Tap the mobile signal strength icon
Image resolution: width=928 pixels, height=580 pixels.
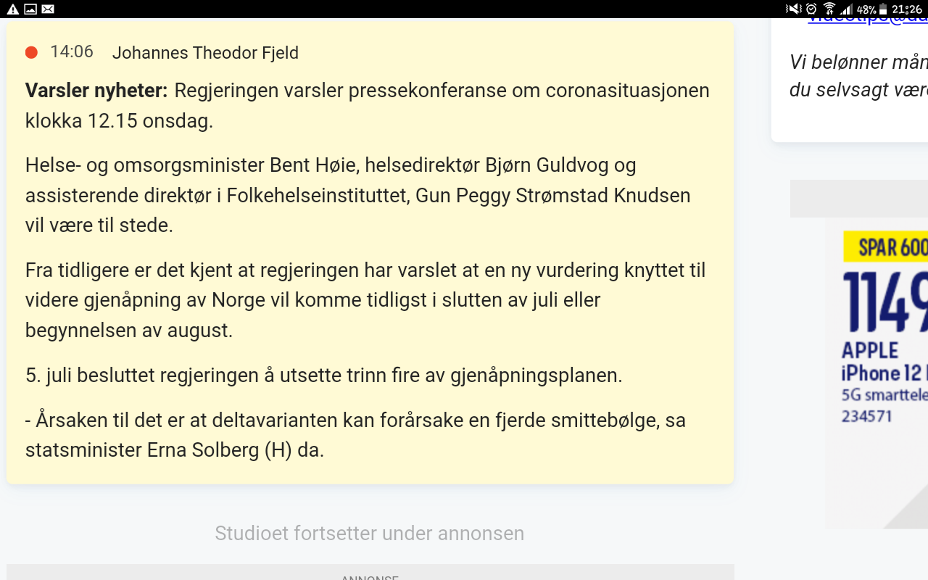point(845,9)
